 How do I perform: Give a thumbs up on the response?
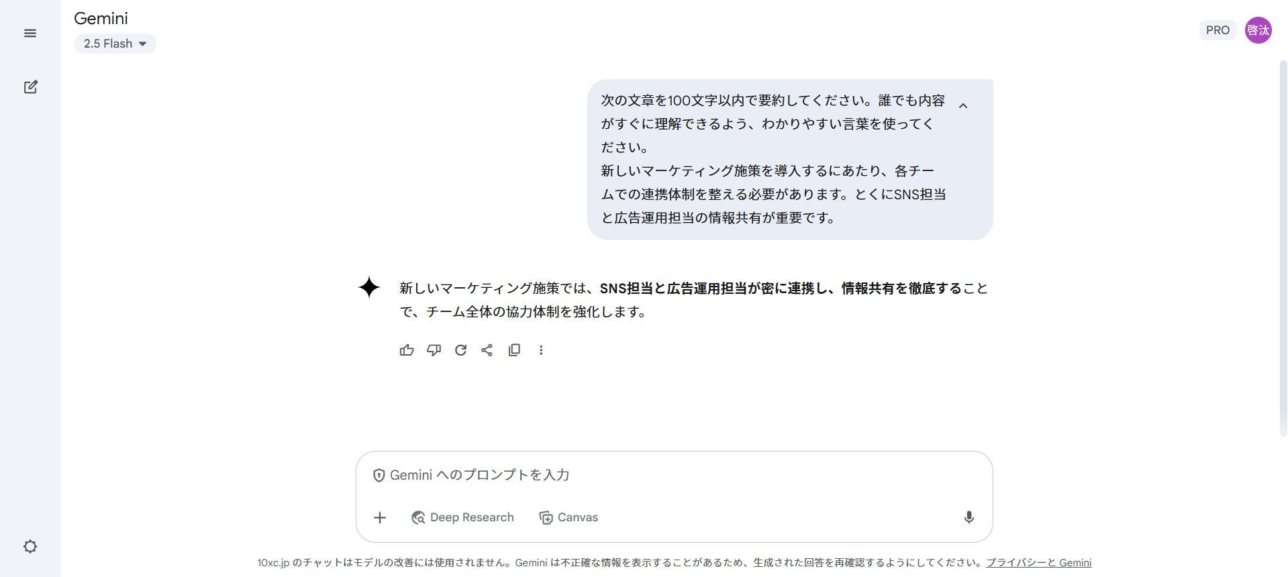pyautogui.click(x=407, y=350)
